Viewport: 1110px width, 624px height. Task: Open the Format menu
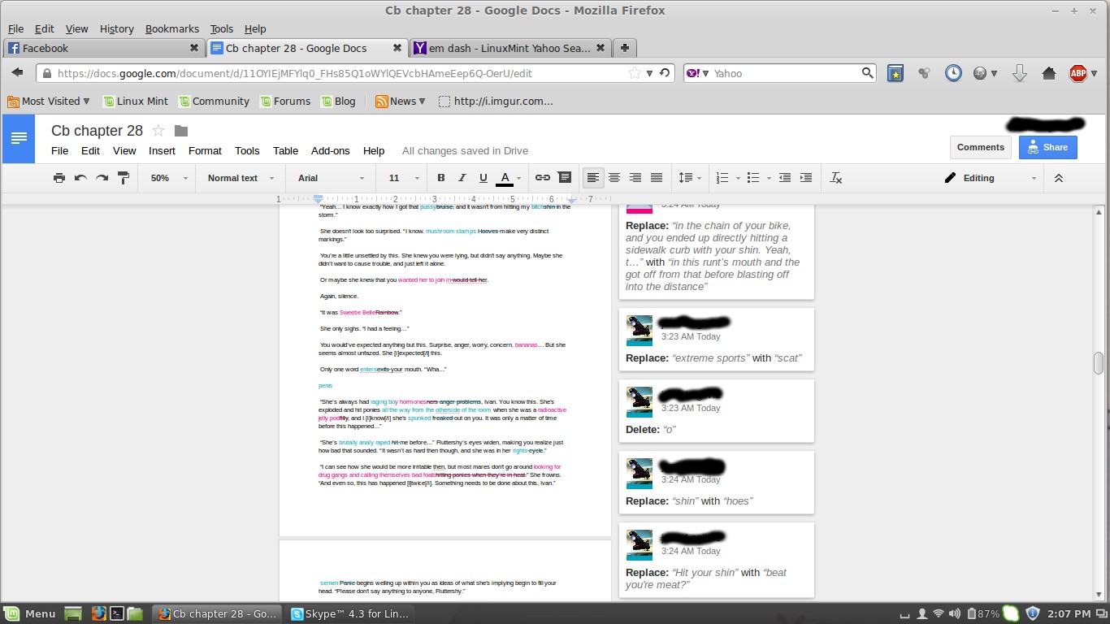(x=205, y=150)
